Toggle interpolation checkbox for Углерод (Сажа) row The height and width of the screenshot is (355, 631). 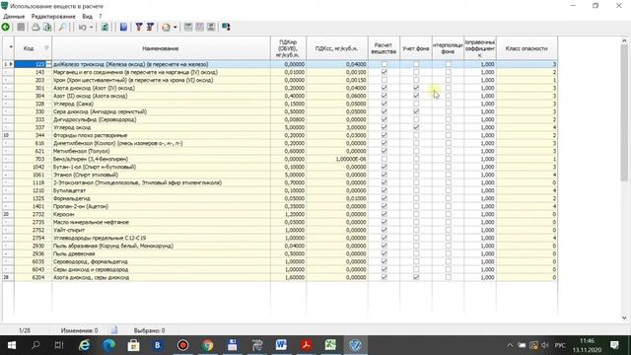click(x=448, y=104)
